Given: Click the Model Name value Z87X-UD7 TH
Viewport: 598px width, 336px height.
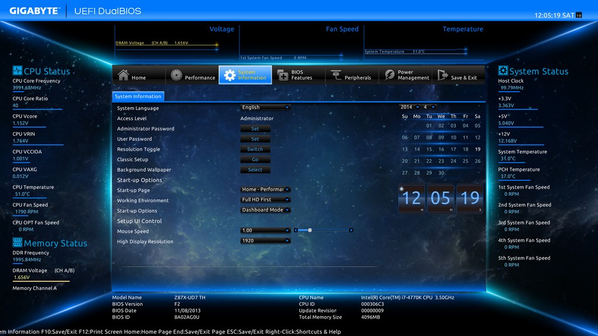Looking at the screenshot, I should 190,297.
